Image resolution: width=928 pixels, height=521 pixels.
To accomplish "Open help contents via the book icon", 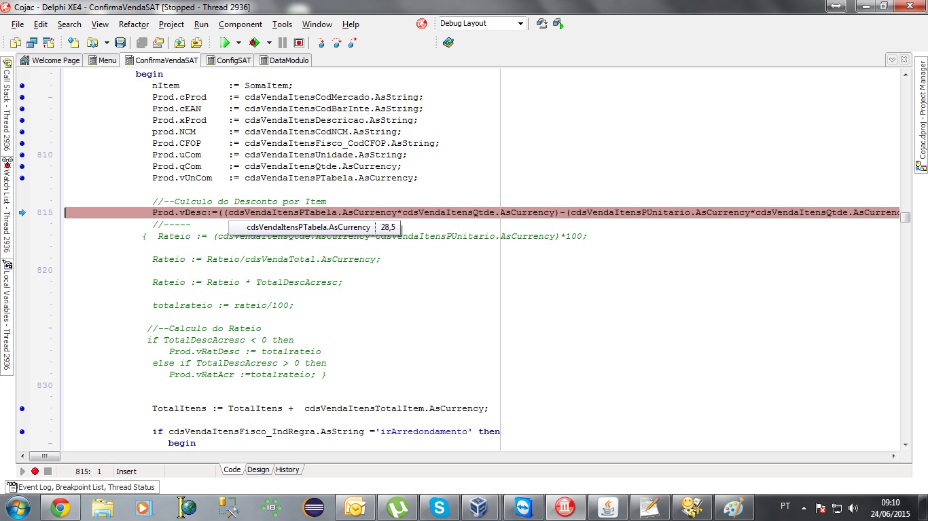I will 448,42.
